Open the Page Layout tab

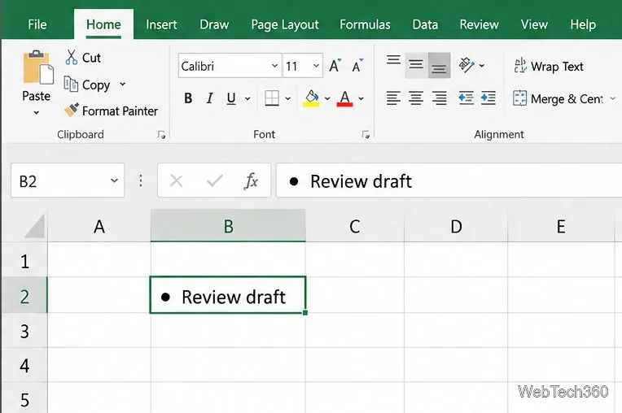pyautogui.click(x=285, y=24)
